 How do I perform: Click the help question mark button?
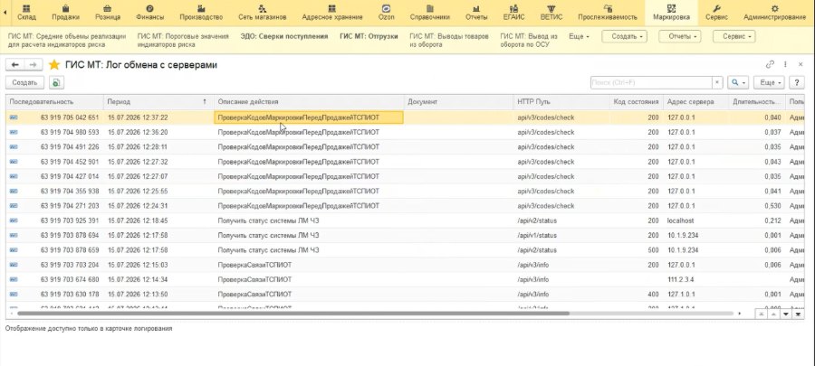click(796, 82)
